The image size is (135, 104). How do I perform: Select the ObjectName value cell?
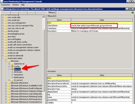click(102, 26)
